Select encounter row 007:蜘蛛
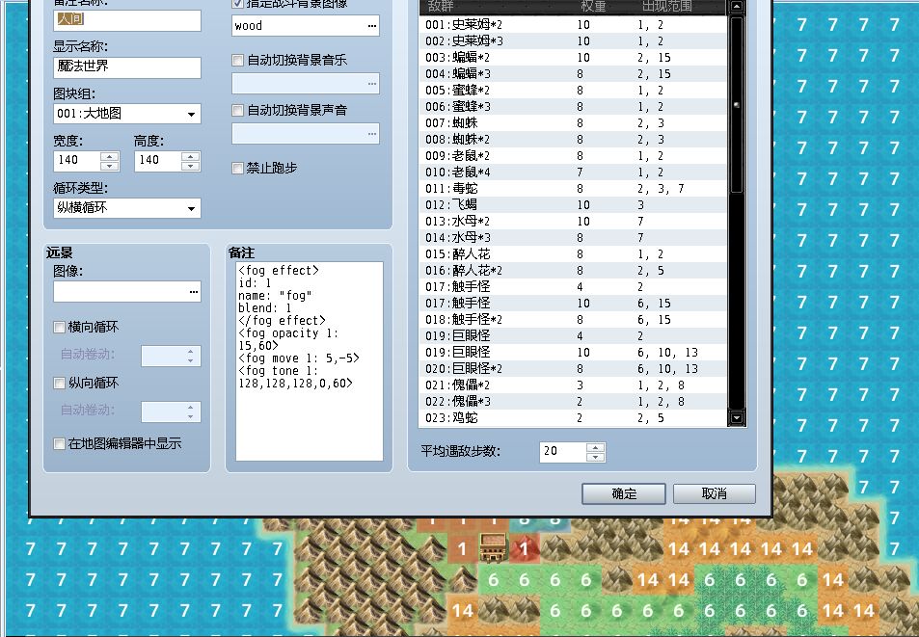The image size is (919, 637). (574, 123)
